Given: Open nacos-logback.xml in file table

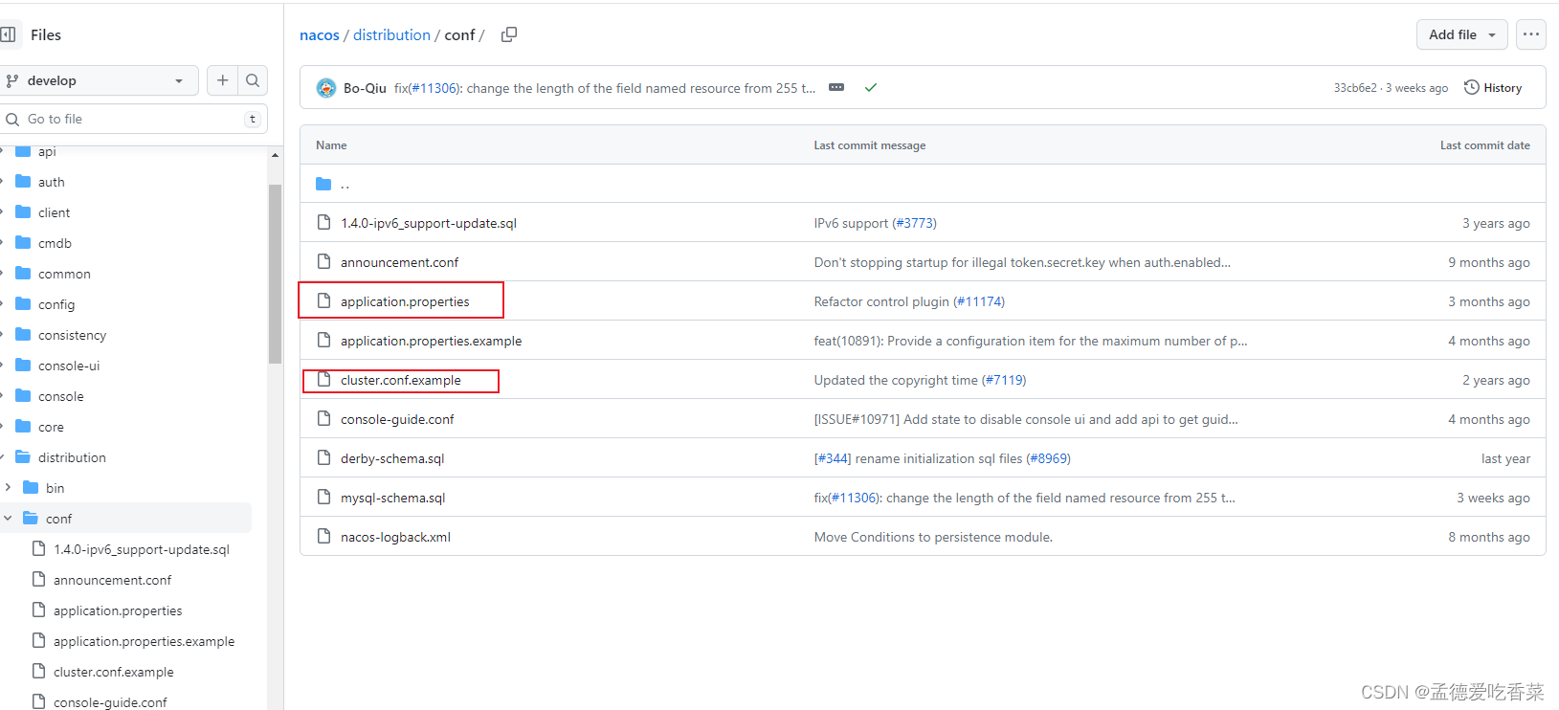Looking at the screenshot, I should click(x=395, y=537).
